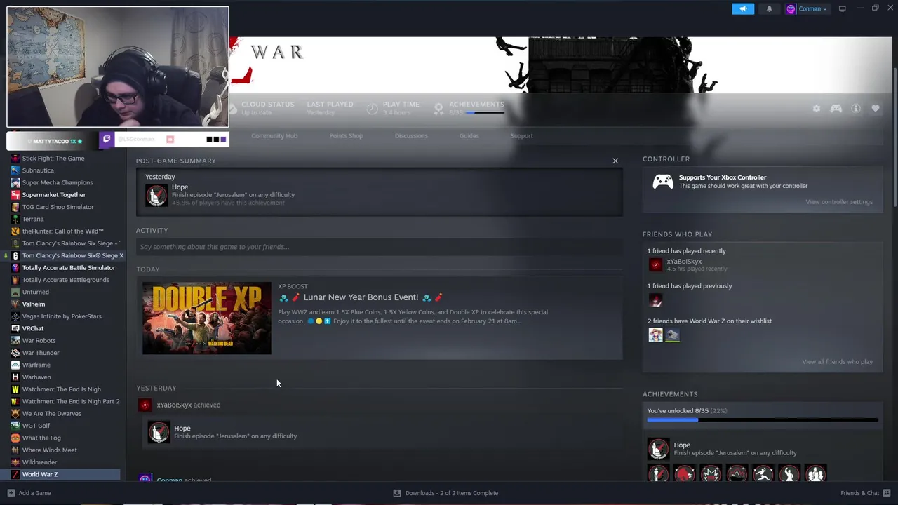
Task: Open the Discussions tab
Action: (411, 135)
